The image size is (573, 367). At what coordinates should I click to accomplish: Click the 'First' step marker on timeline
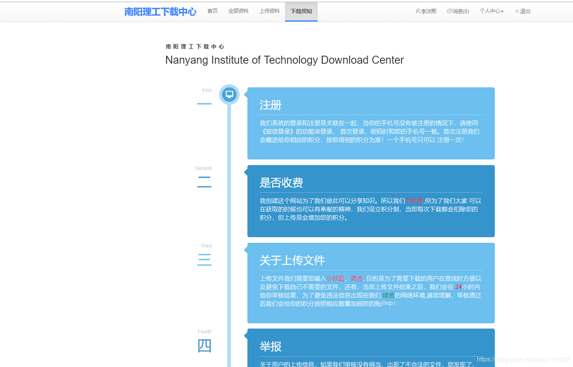206,91
